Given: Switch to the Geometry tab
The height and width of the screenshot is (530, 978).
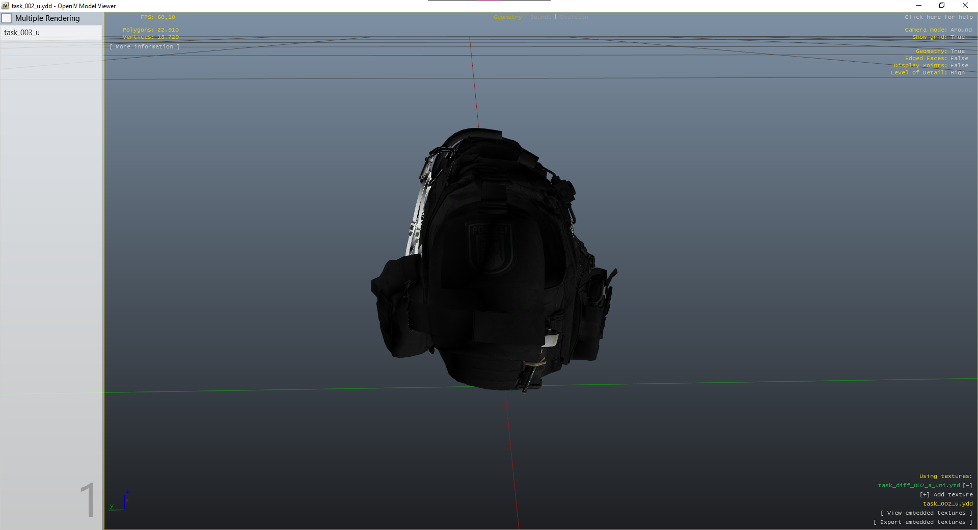Looking at the screenshot, I should pyautogui.click(x=507, y=17).
